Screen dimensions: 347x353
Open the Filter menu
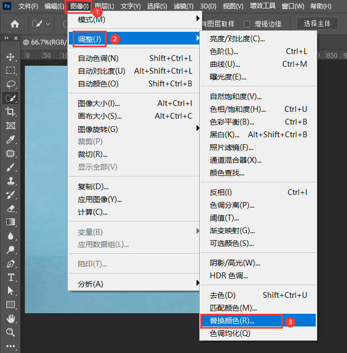click(183, 6)
